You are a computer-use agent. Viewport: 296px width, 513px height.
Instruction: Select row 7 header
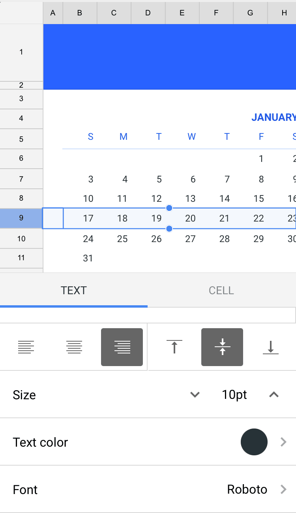coord(21,179)
